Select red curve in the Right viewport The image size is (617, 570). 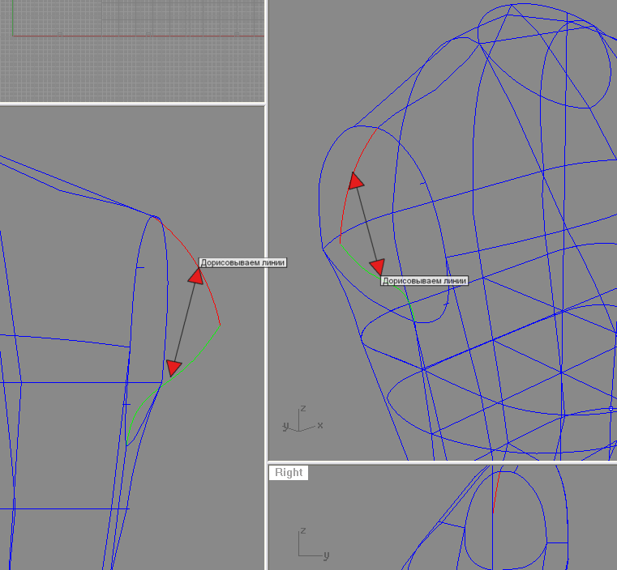tap(495, 492)
